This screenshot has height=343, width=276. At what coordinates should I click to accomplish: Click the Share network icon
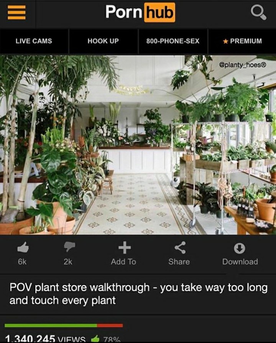click(180, 248)
